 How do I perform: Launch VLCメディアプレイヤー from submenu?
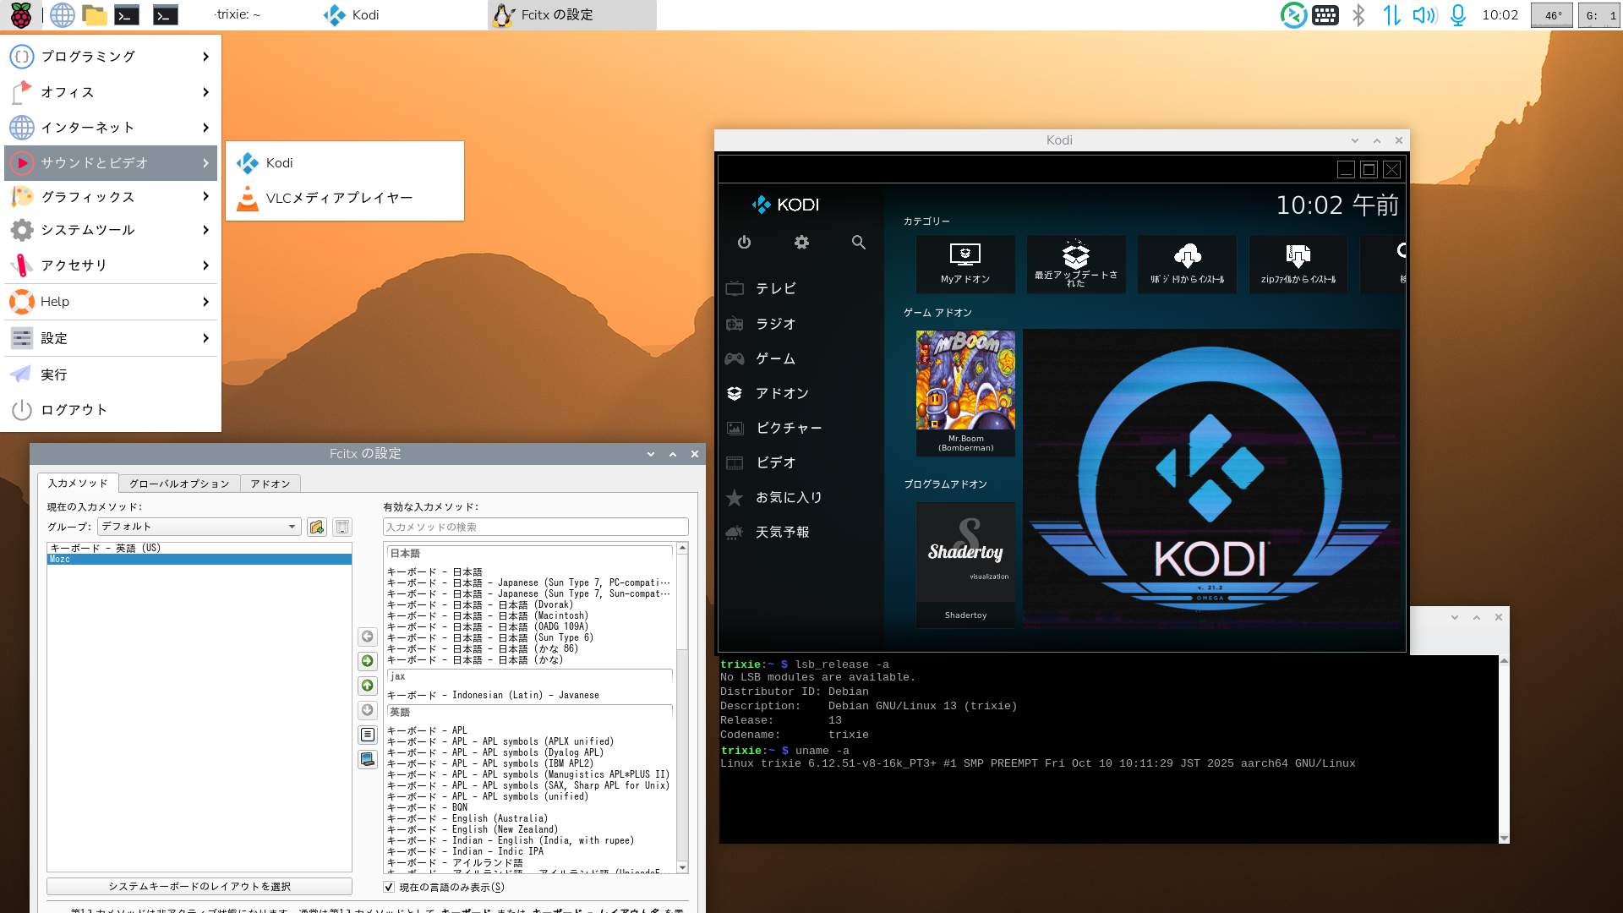(339, 198)
